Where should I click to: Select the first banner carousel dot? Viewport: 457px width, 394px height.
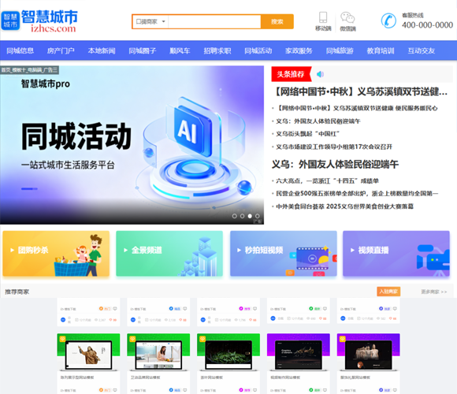(x=234, y=216)
